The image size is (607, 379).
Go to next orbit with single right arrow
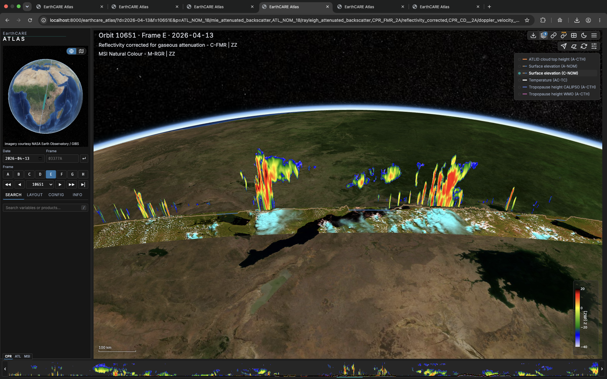pyautogui.click(x=60, y=184)
